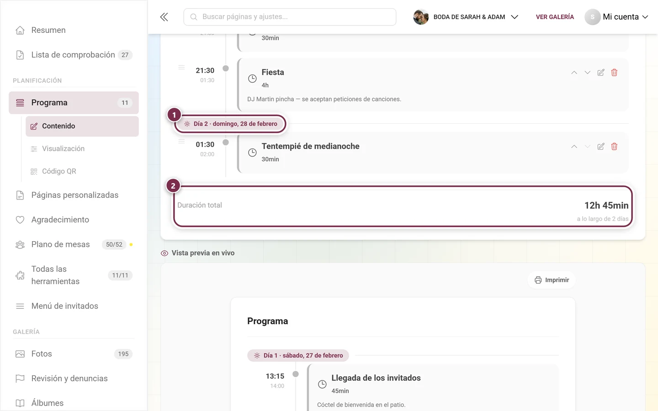
Task: Move Fiesta event down
Action: [588, 73]
